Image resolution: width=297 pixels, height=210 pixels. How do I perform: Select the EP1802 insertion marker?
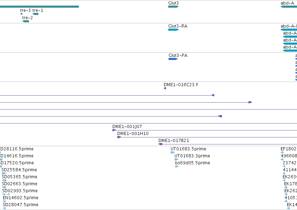coord(282,152)
